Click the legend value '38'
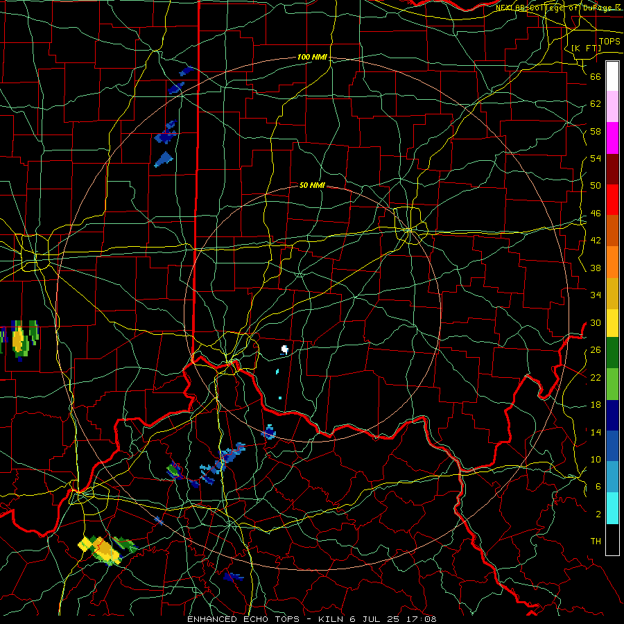The height and width of the screenshot is (624, 624). [596, 268]
